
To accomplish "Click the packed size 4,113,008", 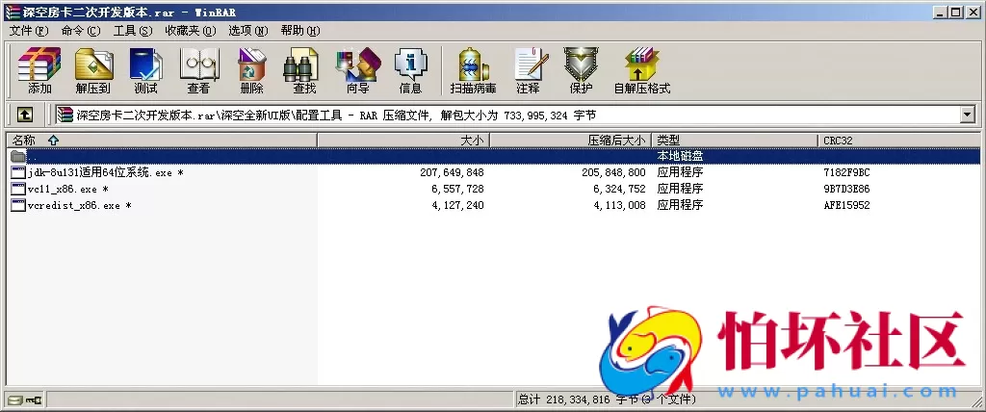I will 619,205.
